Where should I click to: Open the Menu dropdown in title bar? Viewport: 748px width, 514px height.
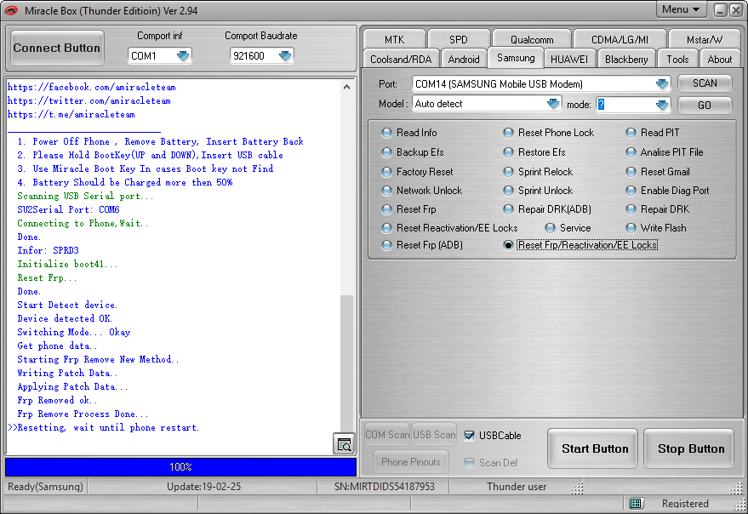coord(681,9)
